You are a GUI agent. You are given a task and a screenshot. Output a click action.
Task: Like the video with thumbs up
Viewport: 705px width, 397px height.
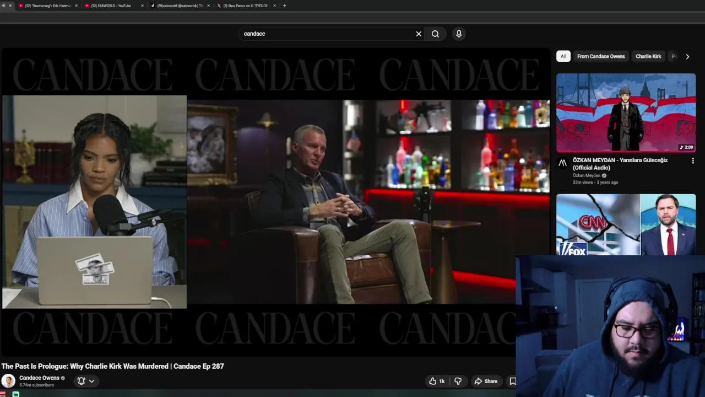tap(437, 381)
